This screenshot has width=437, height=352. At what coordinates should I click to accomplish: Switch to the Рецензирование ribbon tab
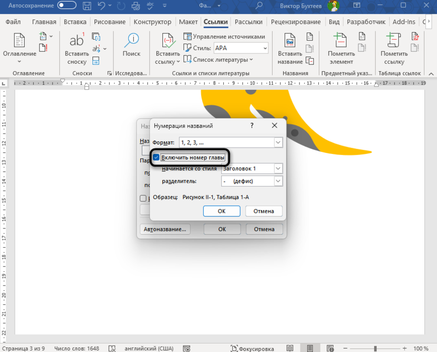coord(296,22)
